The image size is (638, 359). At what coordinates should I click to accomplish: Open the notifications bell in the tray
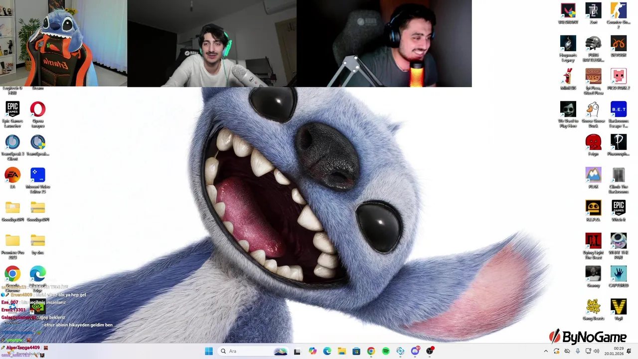tap(629, 351)
